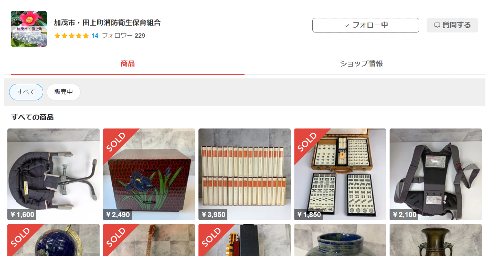Click the shop avatar flower image
The width and height of the screenshot is (488, 256).
tap(29, 29)
